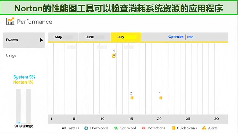238x133 pixels.
Task: Click day 30 on the timeline axis
Action: 216,119
